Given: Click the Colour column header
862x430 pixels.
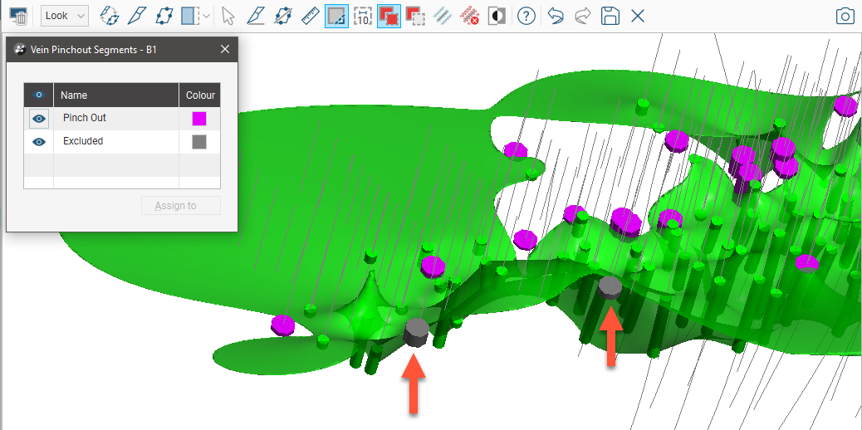Looking at the screenshot, I should coord(200,95).
